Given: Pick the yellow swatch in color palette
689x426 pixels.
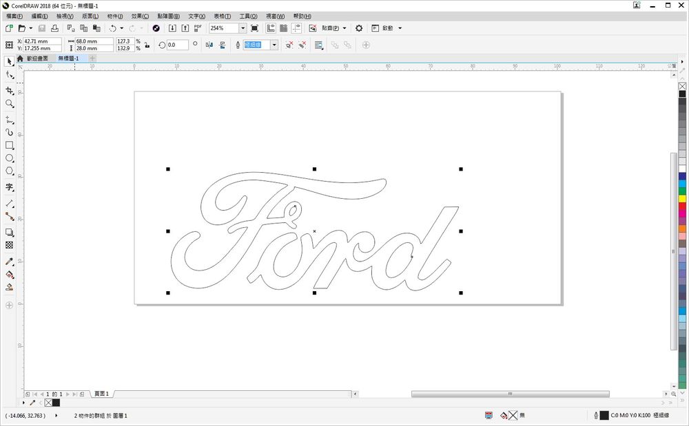Looking at the screenshot, I should click(x=682, y=199).
